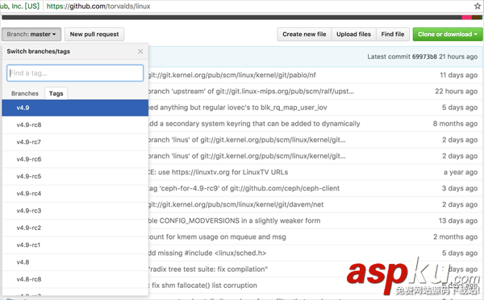Open latest commit 69973b8 link
Screen dimensions: 484x300
(424, 56)
